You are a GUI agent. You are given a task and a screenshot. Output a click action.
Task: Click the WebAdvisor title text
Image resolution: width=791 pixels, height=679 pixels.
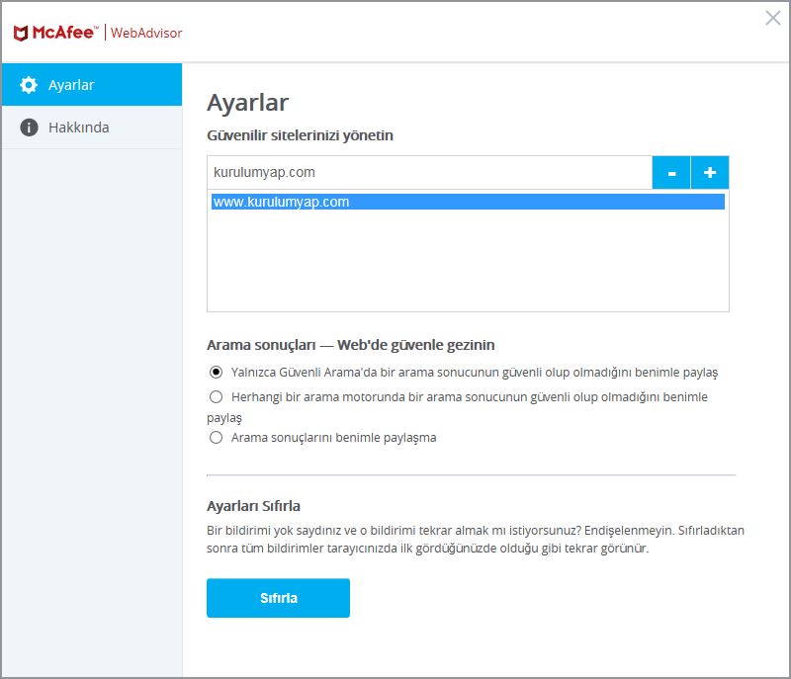[146, 33]
